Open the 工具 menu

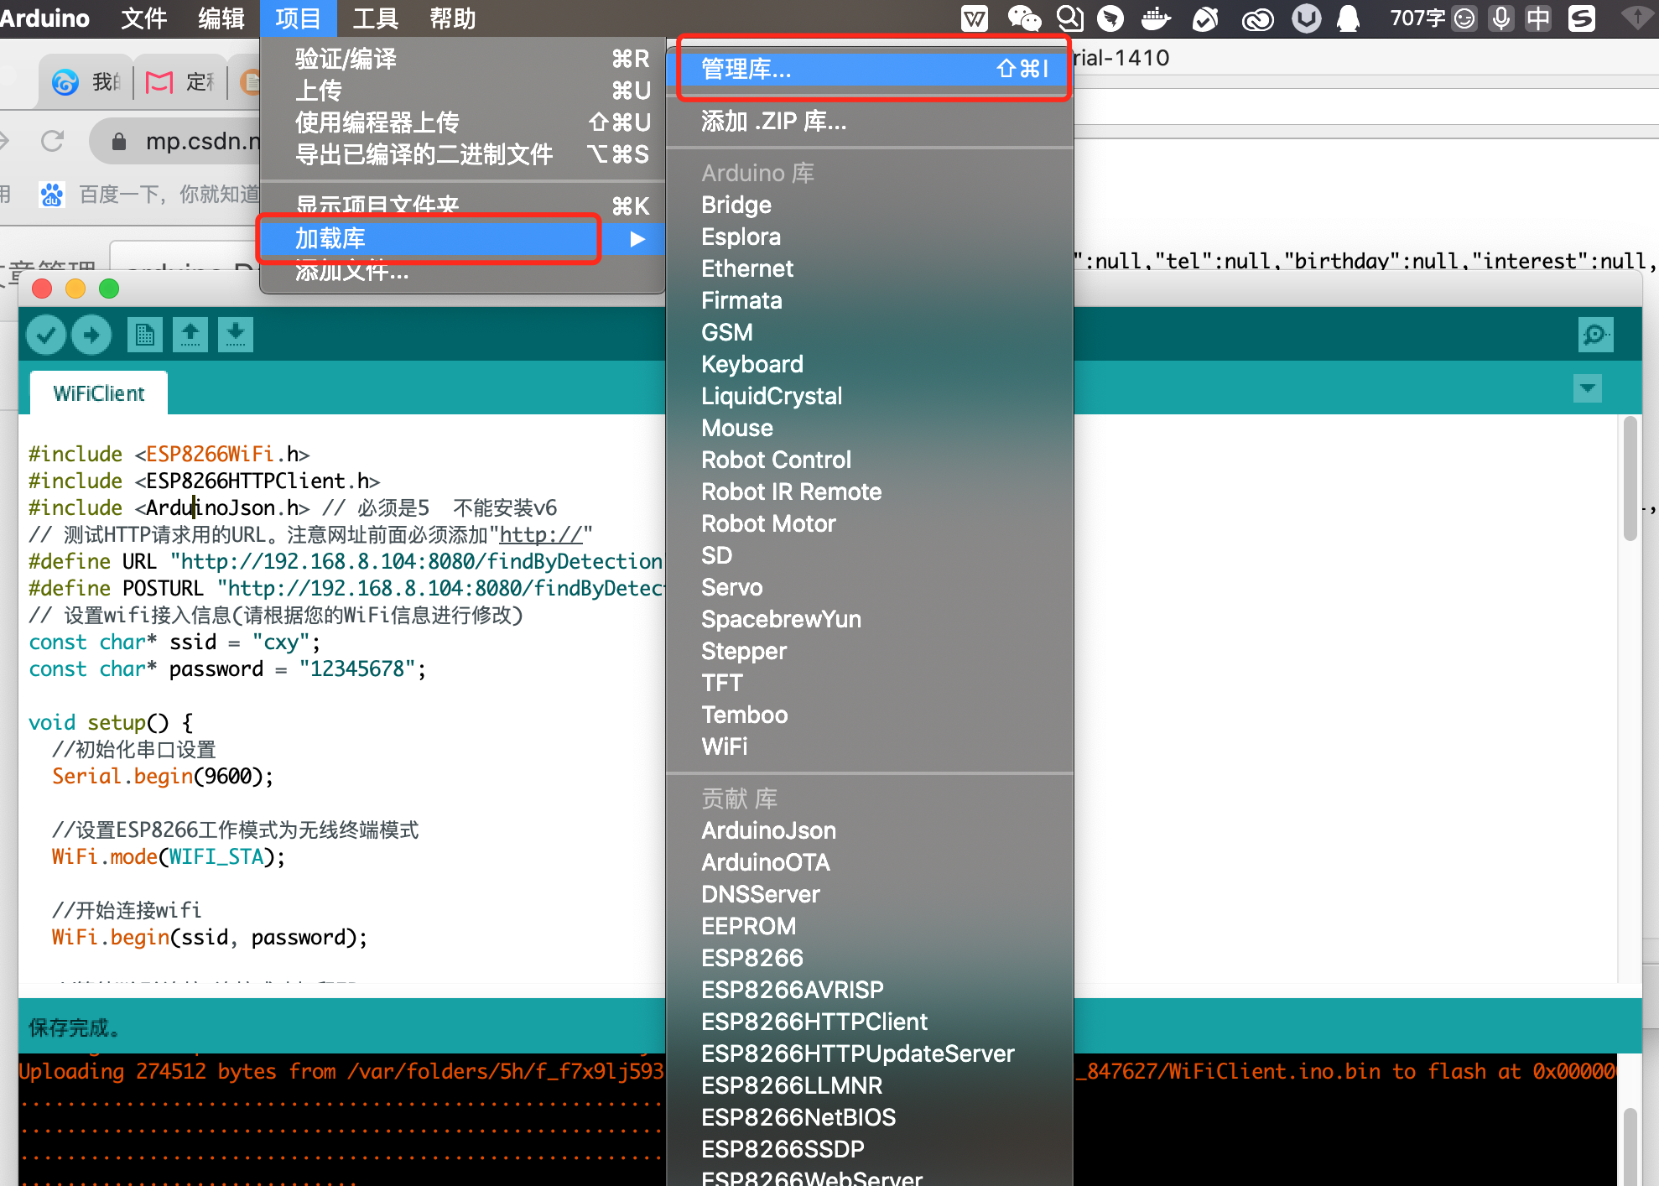tap(374, 18)
